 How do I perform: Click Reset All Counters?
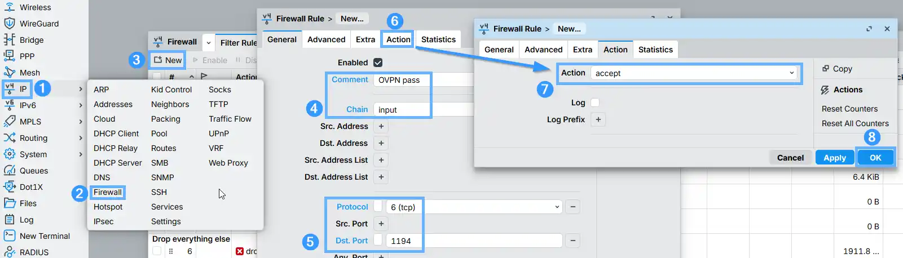pos(855,123)
